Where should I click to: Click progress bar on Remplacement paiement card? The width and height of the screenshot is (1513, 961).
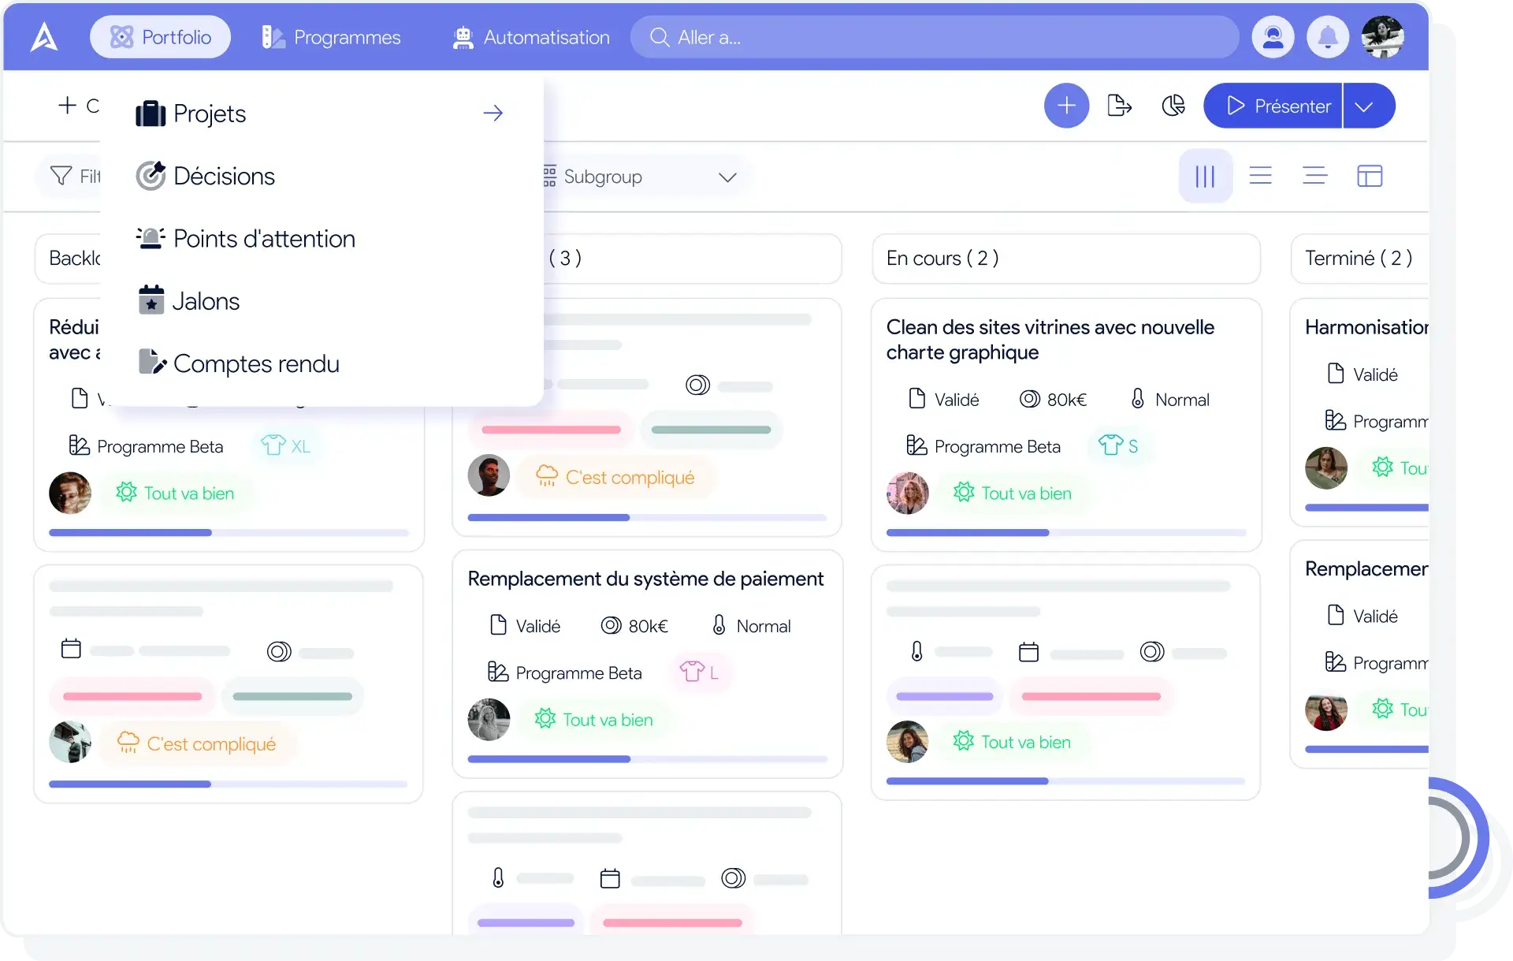[647, 759]
